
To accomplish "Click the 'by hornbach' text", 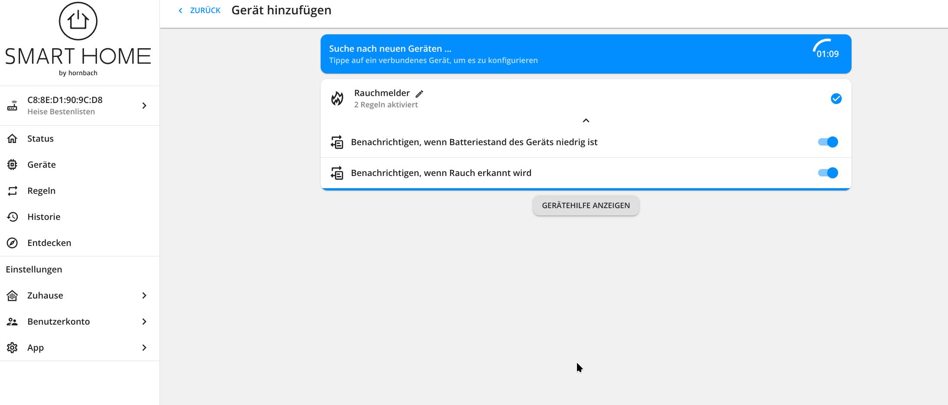I will 78,73.
